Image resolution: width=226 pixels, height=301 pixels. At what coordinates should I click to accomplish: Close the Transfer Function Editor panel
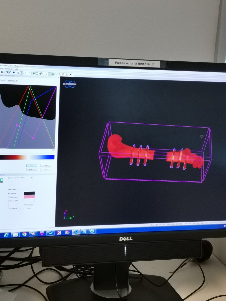58,77
